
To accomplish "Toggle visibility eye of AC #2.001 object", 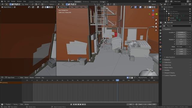I will click(x=190, y=20).
